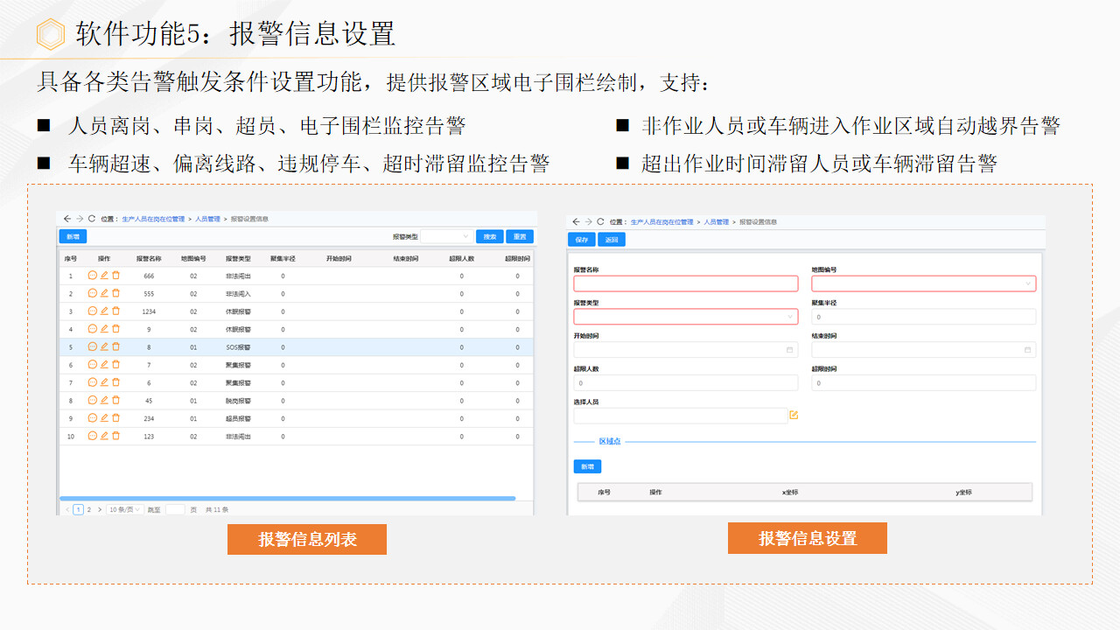Click the 报警名称 input field
The width and height of the screenshot is (1120, 630).
click(x=686, y=283)
